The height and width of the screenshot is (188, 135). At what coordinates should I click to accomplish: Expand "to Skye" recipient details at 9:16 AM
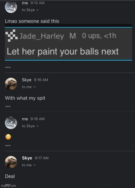30,126
